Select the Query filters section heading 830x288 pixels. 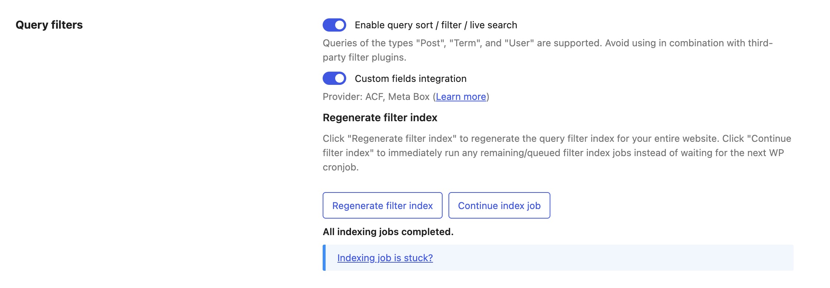(49, 25)
